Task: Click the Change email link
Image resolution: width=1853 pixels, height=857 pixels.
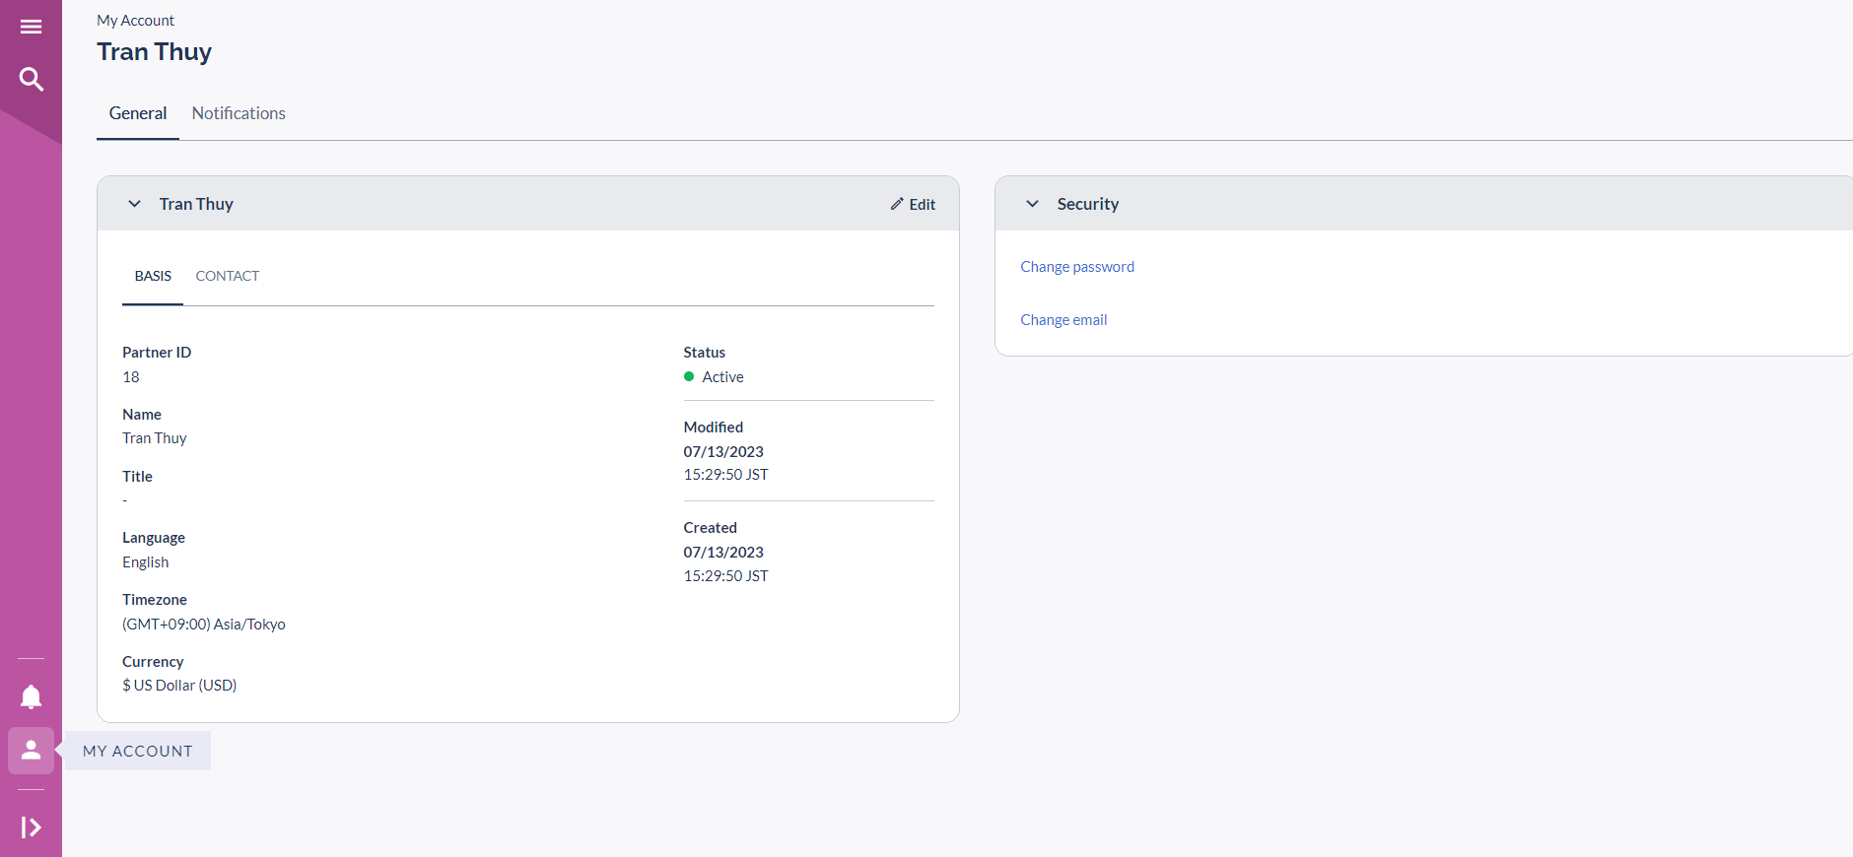Action: (x=1064, y=320)
